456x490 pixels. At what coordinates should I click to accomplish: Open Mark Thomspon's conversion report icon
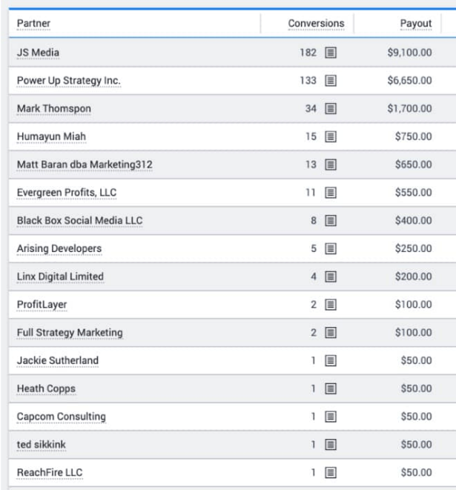click(x=331, y=109)
